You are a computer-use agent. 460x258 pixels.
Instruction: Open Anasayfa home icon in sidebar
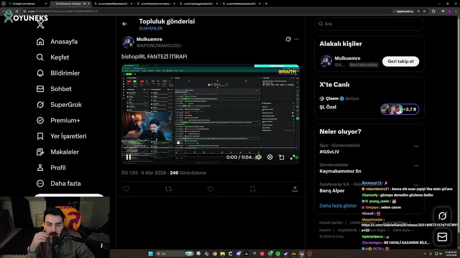click(40, 42)
